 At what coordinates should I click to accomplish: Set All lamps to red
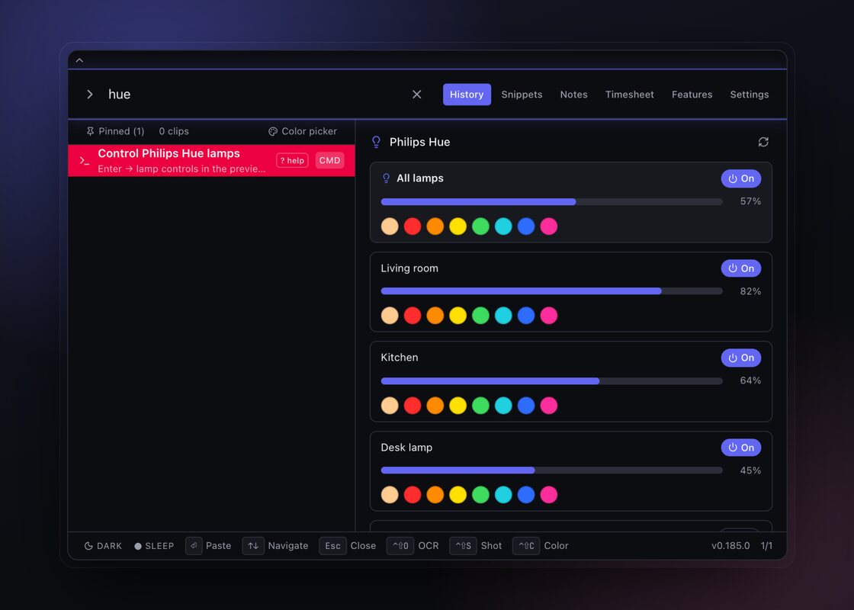pyautogui.click(x=413, y=226)
